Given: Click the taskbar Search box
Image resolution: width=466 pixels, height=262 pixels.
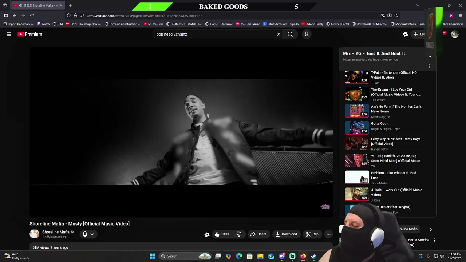Looking at the screenshot, I should (x=185, y=256).
